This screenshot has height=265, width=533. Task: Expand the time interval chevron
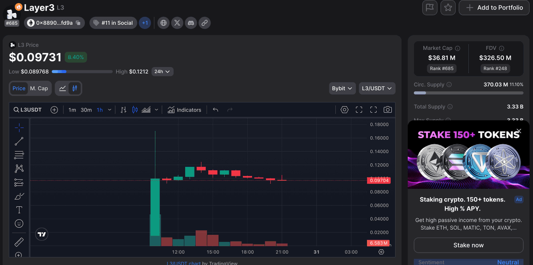[110, 110]
